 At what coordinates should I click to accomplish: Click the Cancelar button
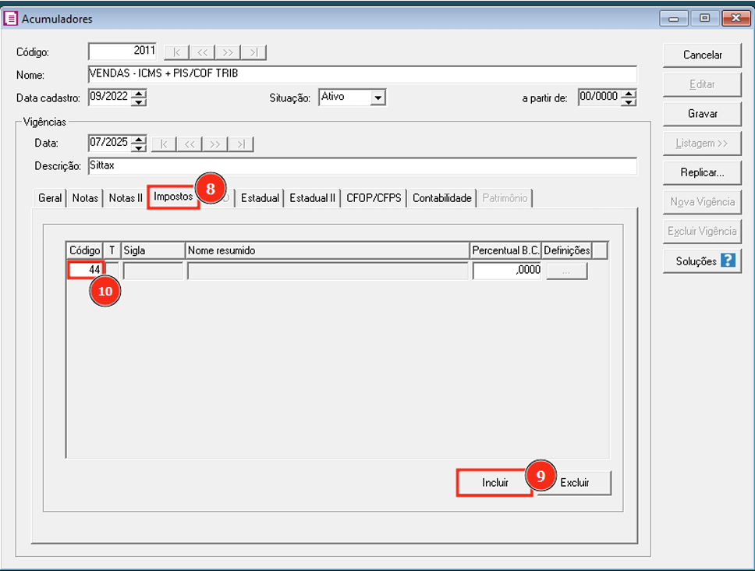click(x=702, y=55)
